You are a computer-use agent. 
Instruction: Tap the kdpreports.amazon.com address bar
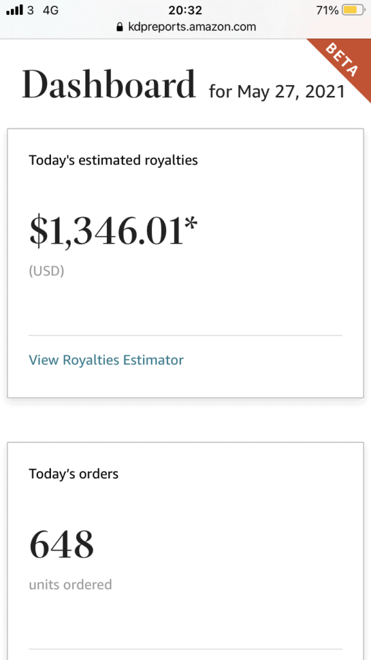[185, 27]
